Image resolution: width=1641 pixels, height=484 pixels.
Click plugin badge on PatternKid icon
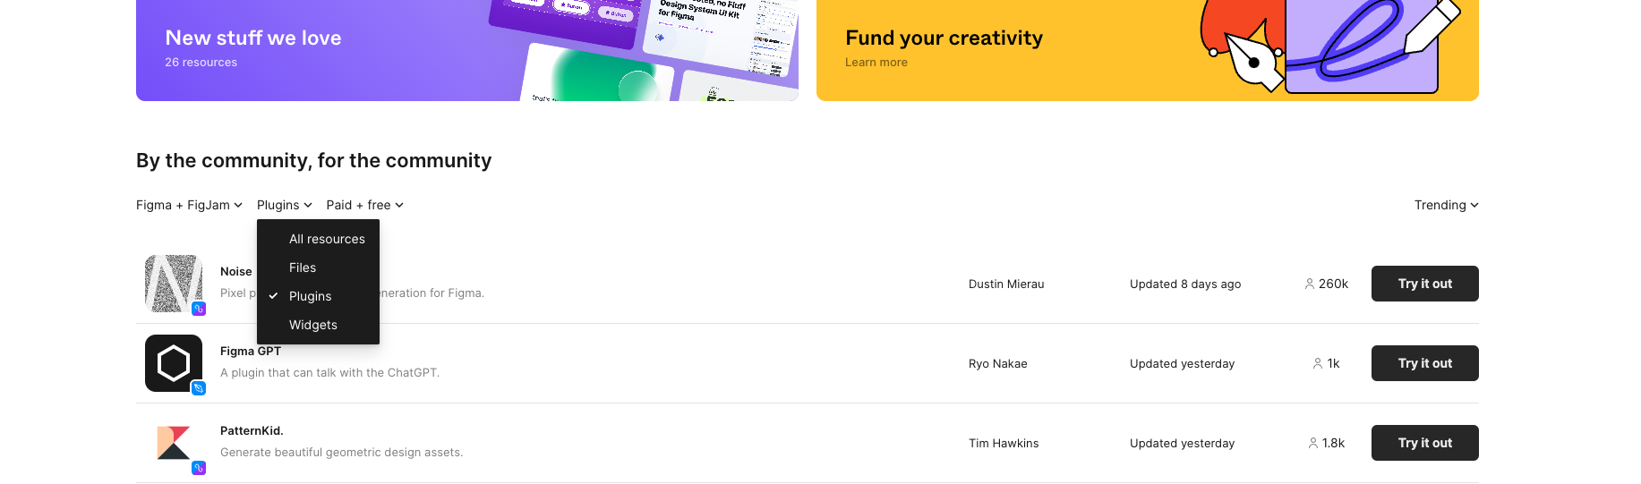pyautogui.click(x=199, y=468)
